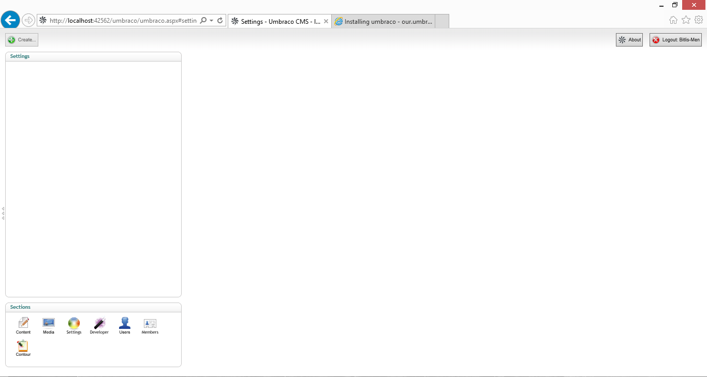Collapse the left panel with the side arrows
The height and width of the screenshot is (377, 707).
(x=3, y=213)
